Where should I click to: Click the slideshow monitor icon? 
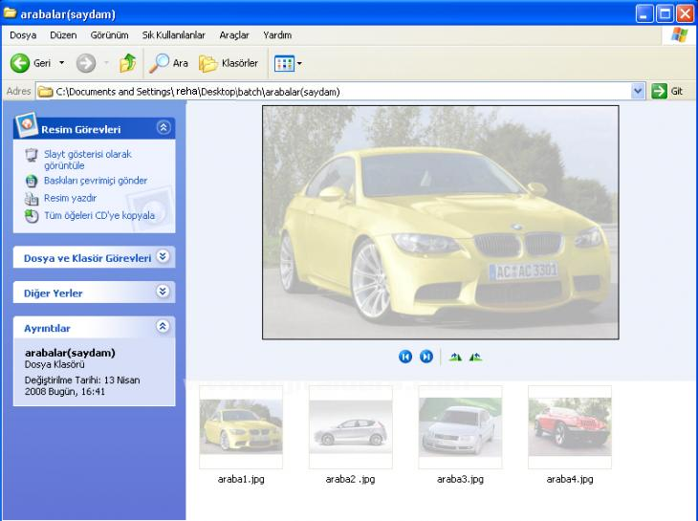pos(32,155)
